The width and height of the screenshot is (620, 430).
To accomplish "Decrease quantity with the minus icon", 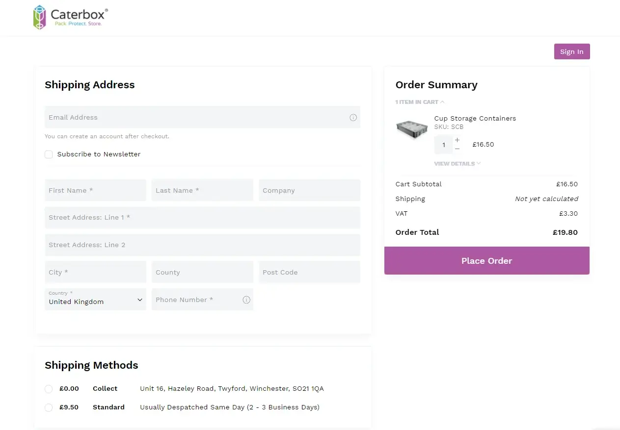I will (457, 148).
